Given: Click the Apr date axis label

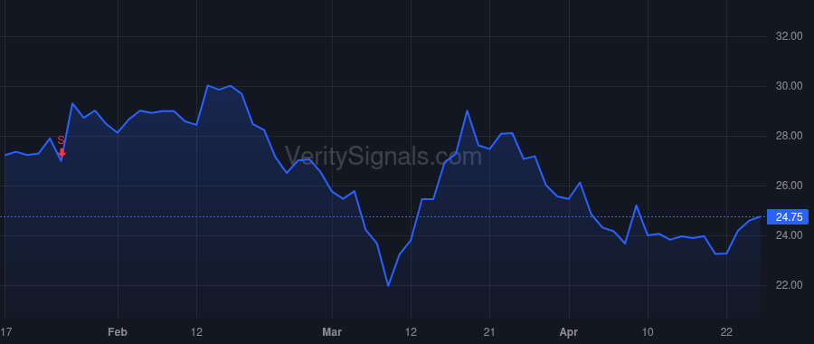Looking at the screenshot, I should coord(569,332).
